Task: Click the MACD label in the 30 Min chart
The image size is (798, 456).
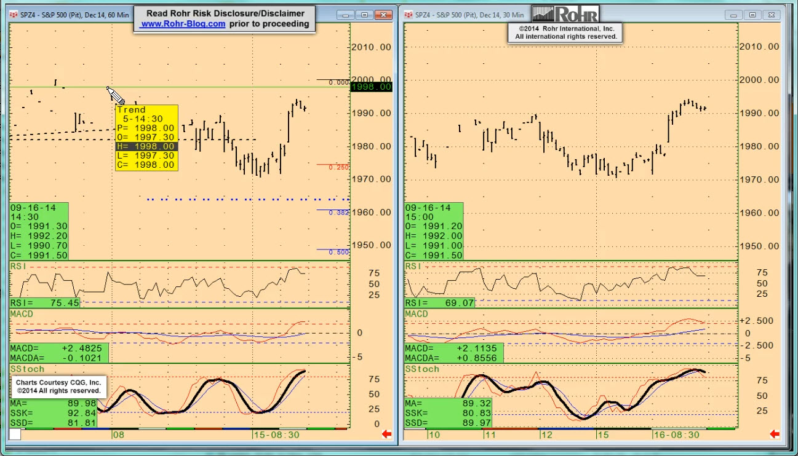Action: [417, 314]
